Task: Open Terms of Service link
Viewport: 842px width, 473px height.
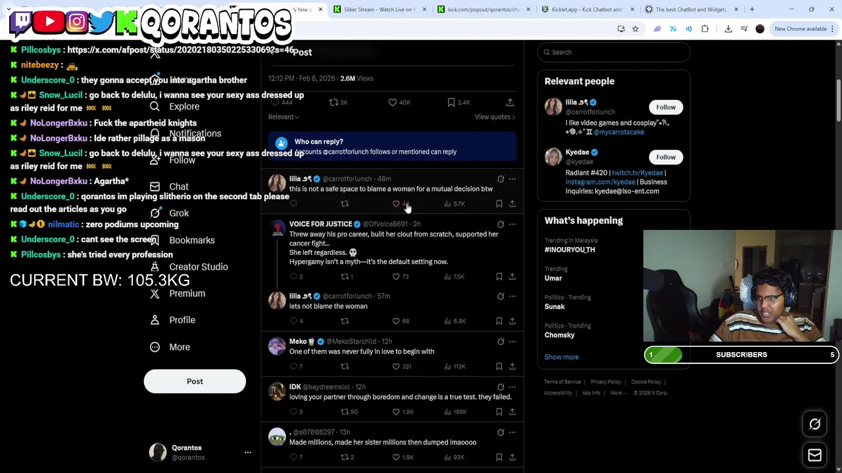Action: [562, 382]
